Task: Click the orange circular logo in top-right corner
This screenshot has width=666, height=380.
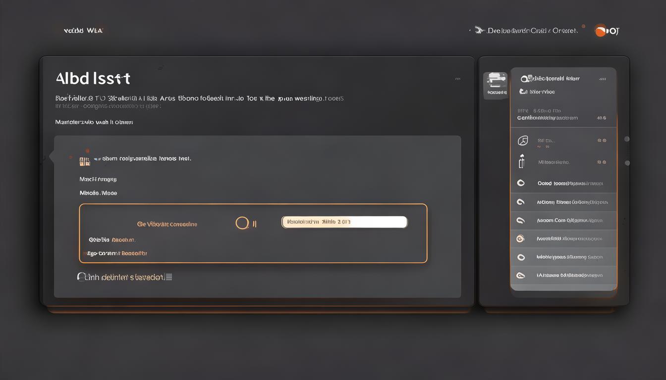Action: point(601,31)
